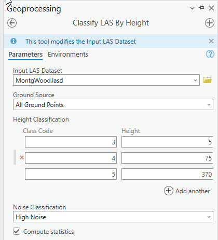The width and height of the screenshot is (218, 240).
Task: Open the plus icon beside the tool title
Action: (x=210, y=23)
